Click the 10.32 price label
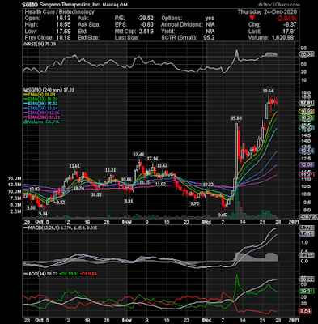This screenshot has height=324, width=318. point(208,185)
